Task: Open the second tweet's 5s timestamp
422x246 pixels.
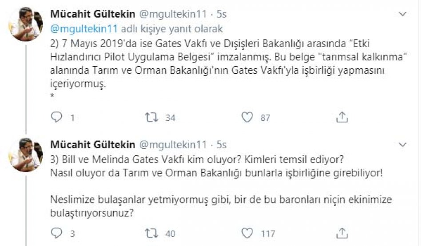Action: tap(221, 145)
